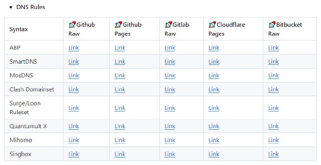Click the rocket icon beside Github Raw
Viewport: 321px width, 165px height.
click(72, 25)
